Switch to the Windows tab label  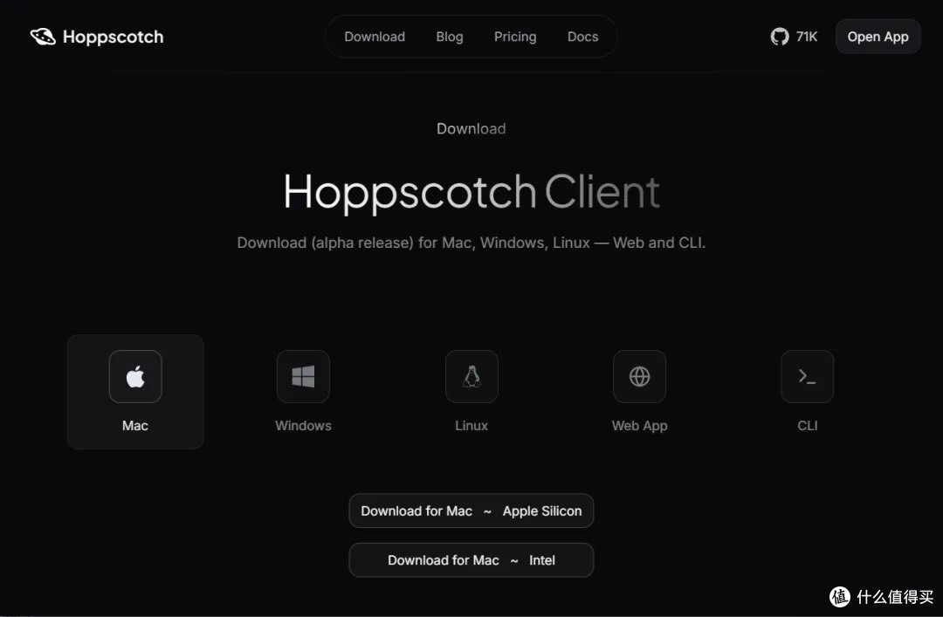pyautogui.click(x=303, y=426)
